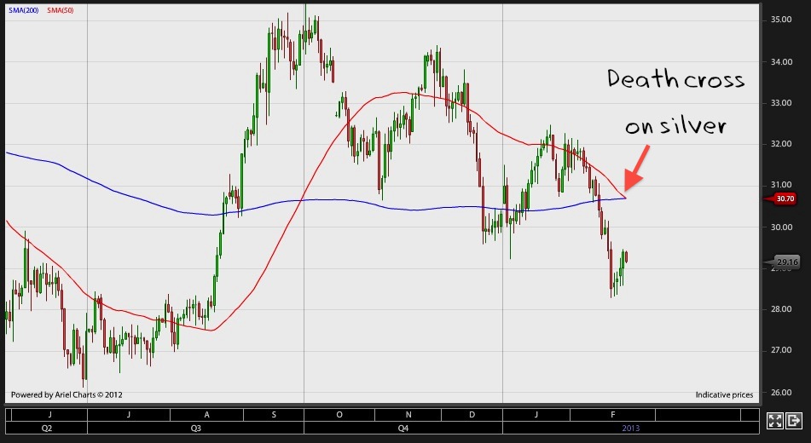The height and width of the screenshot is (443, 811).
Task: Select the SMA(200) indicator label
Action: [23, 10]
